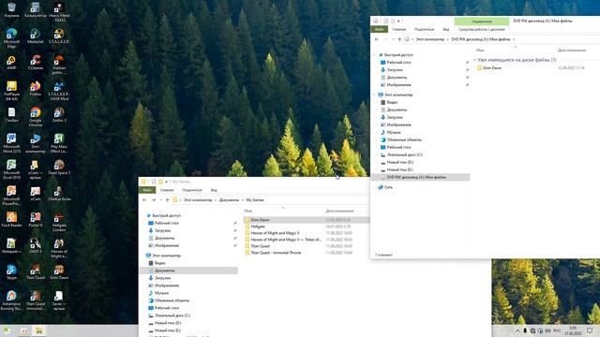Select the PotPlayer (64-bit) desktop icon
The width and height of the screenshot is (600, 337).
(x=11, y=91)
